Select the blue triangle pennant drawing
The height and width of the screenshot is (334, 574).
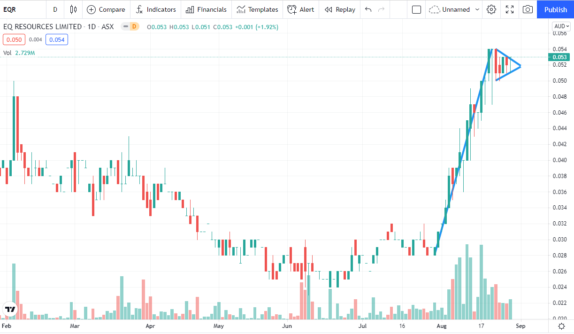(509, 65)
